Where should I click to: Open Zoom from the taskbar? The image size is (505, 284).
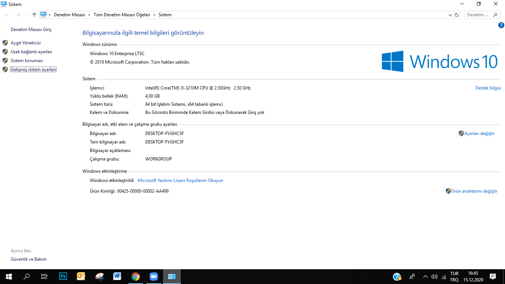click(153, 276)
